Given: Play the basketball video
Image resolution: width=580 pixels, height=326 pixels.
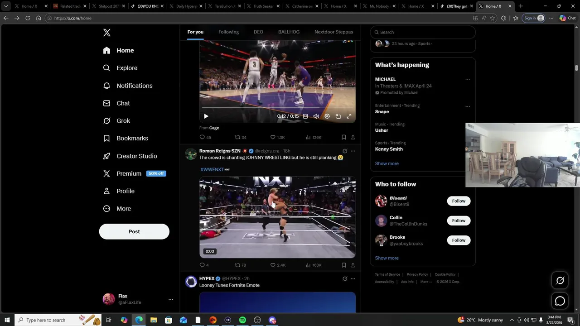Looking at the screenshot, I should (x=206, y=116).
